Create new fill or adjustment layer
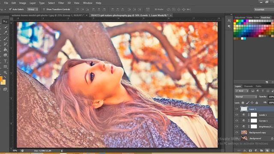 pos(256,151)
